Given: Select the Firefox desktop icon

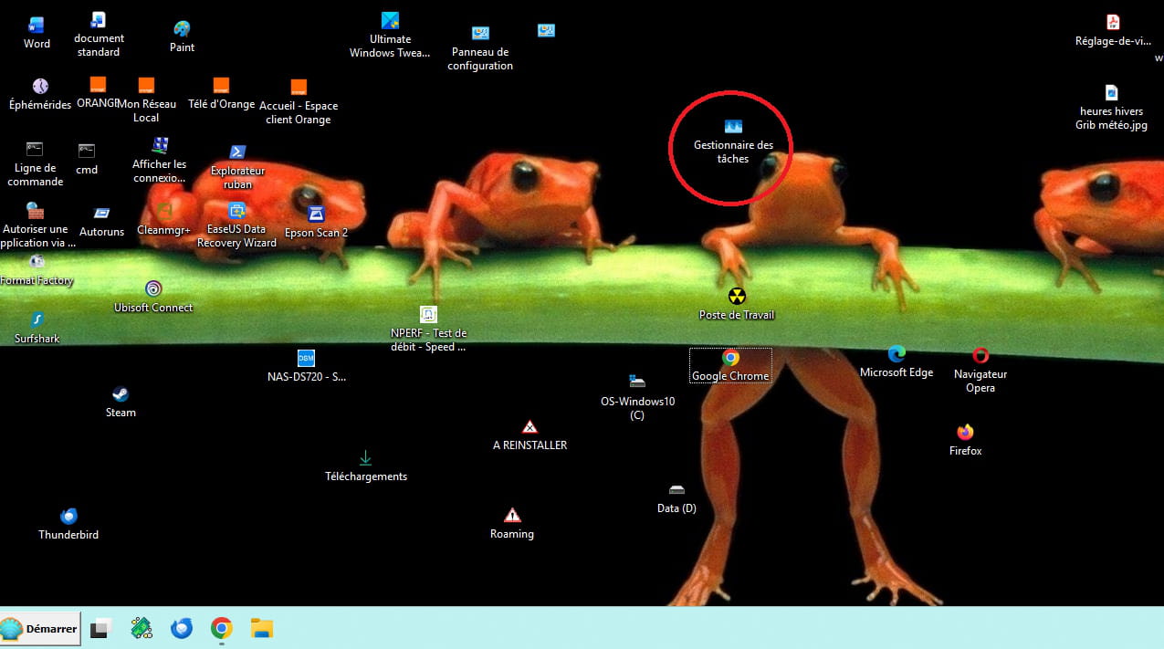Looking at the screenshot, I should coord(965,433).
